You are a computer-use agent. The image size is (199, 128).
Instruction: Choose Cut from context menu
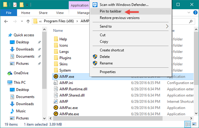(131, 35)
